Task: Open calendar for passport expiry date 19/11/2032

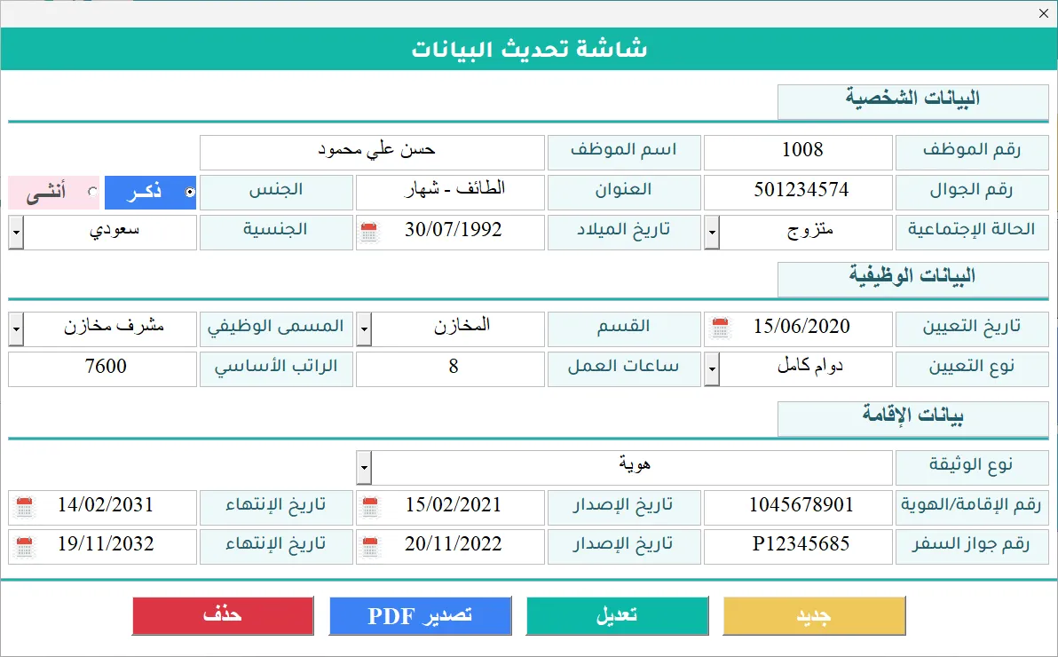Action: pyautogui.click(x=24, y=546)
